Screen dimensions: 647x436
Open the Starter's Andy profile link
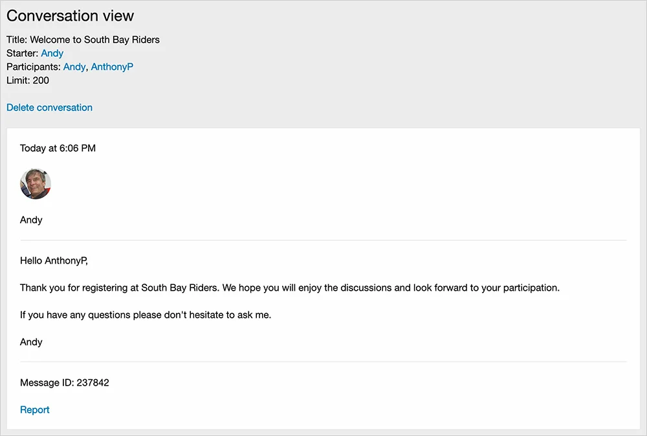click(x=52, y=54)
